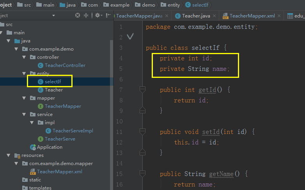The height and width of the screenshot is (190, 305).
Task: Close the Teacher.java tab
Action: (x=214, y=16)
